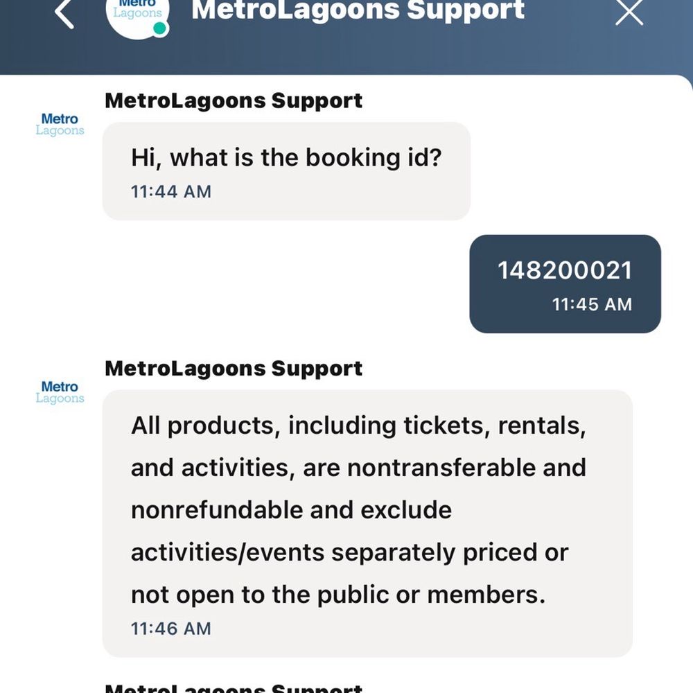The height and width of the screenshot is (693, 693).
Task: Click the 'activities/events separately priced' text line
Action: pyautogui.click(x=349, y=553)
